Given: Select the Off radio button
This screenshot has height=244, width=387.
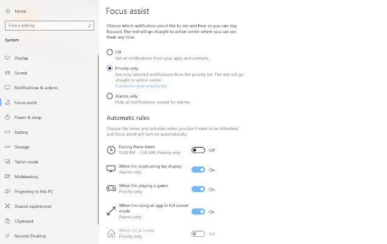Looking at the screenshot, I should (x=109, y=52).
